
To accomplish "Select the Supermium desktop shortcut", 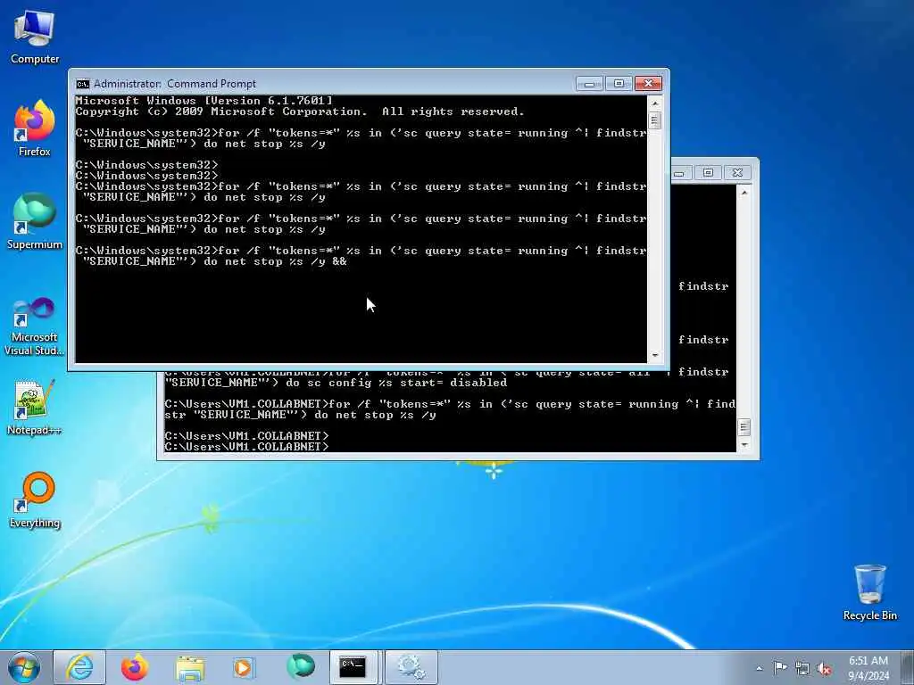I will pos(35,222).
